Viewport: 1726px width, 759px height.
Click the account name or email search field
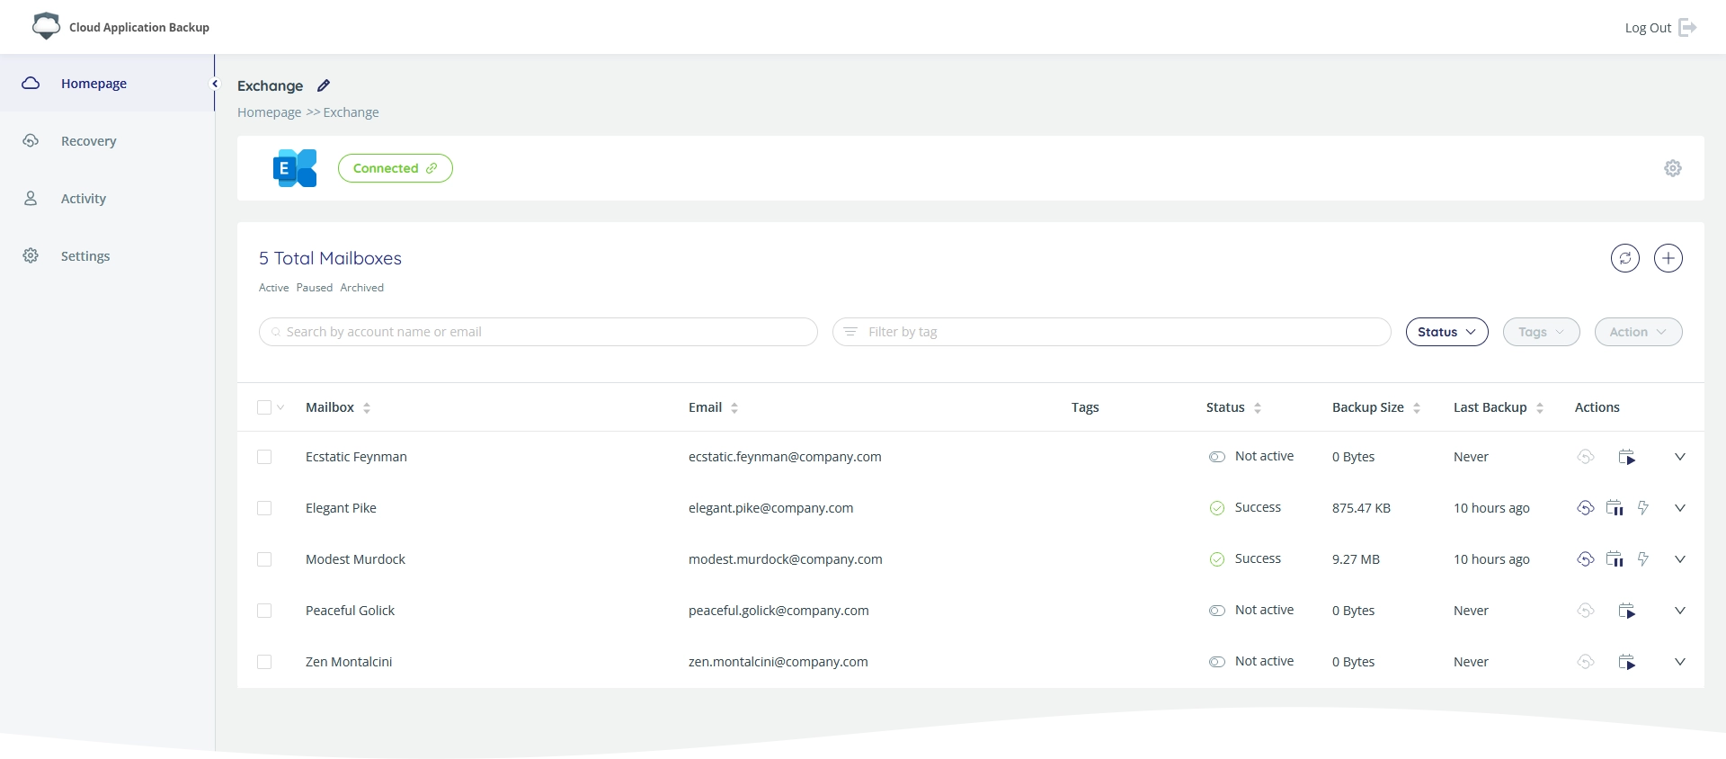[x=538, y=332]
